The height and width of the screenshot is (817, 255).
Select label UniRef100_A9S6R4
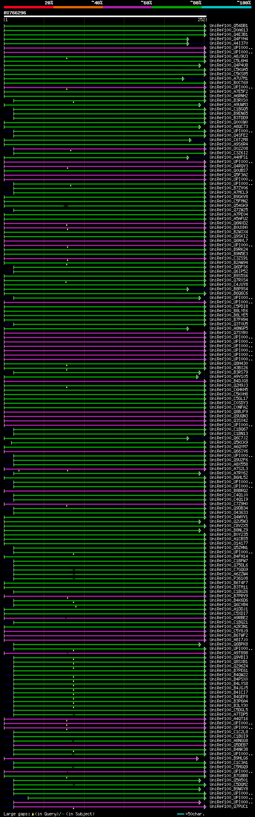pyautogui.click(x=229, y=144)
